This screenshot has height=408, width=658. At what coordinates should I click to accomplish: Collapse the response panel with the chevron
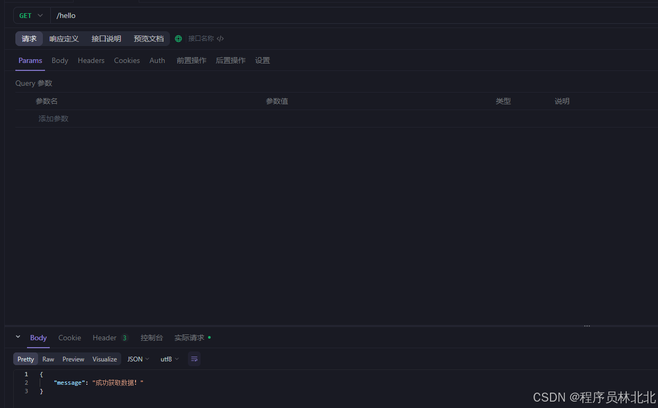[x=18, y=337]
